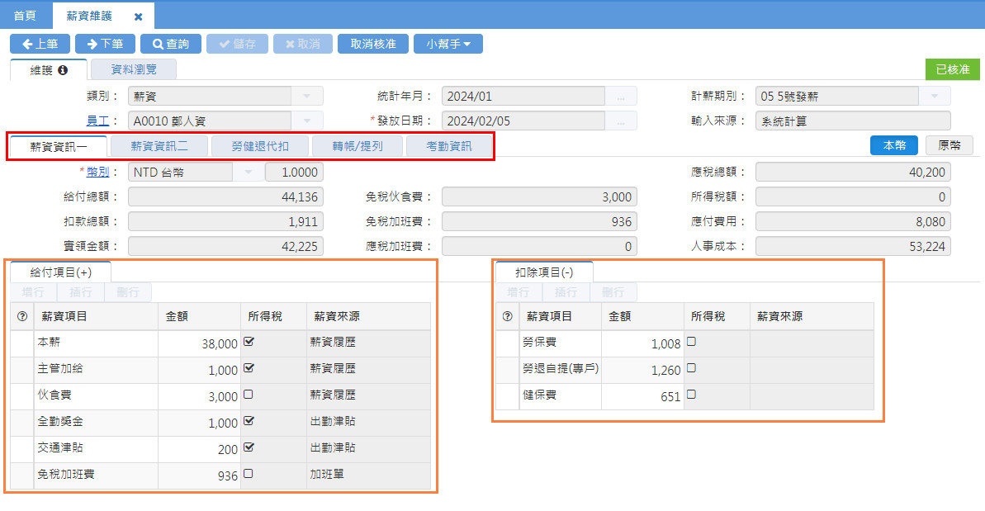Click help icon in 給付項目 table header
This screenshot has height=511, width=985.
point(22,316)
